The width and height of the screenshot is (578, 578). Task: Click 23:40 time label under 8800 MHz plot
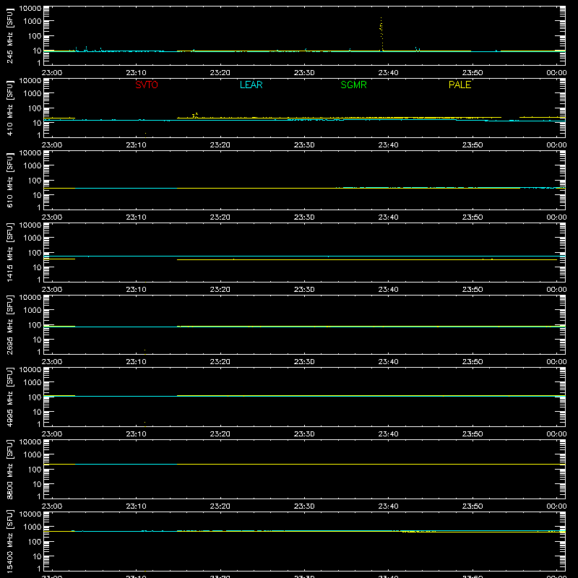[388, 506]
